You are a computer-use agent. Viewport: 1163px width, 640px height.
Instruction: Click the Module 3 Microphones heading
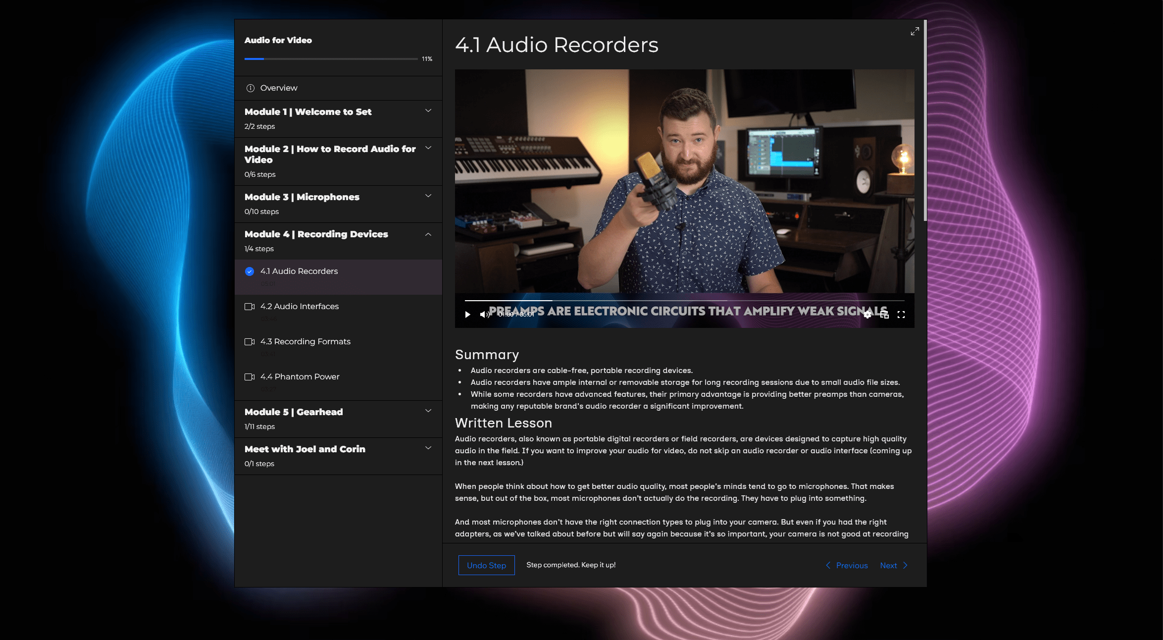[302, 197]
